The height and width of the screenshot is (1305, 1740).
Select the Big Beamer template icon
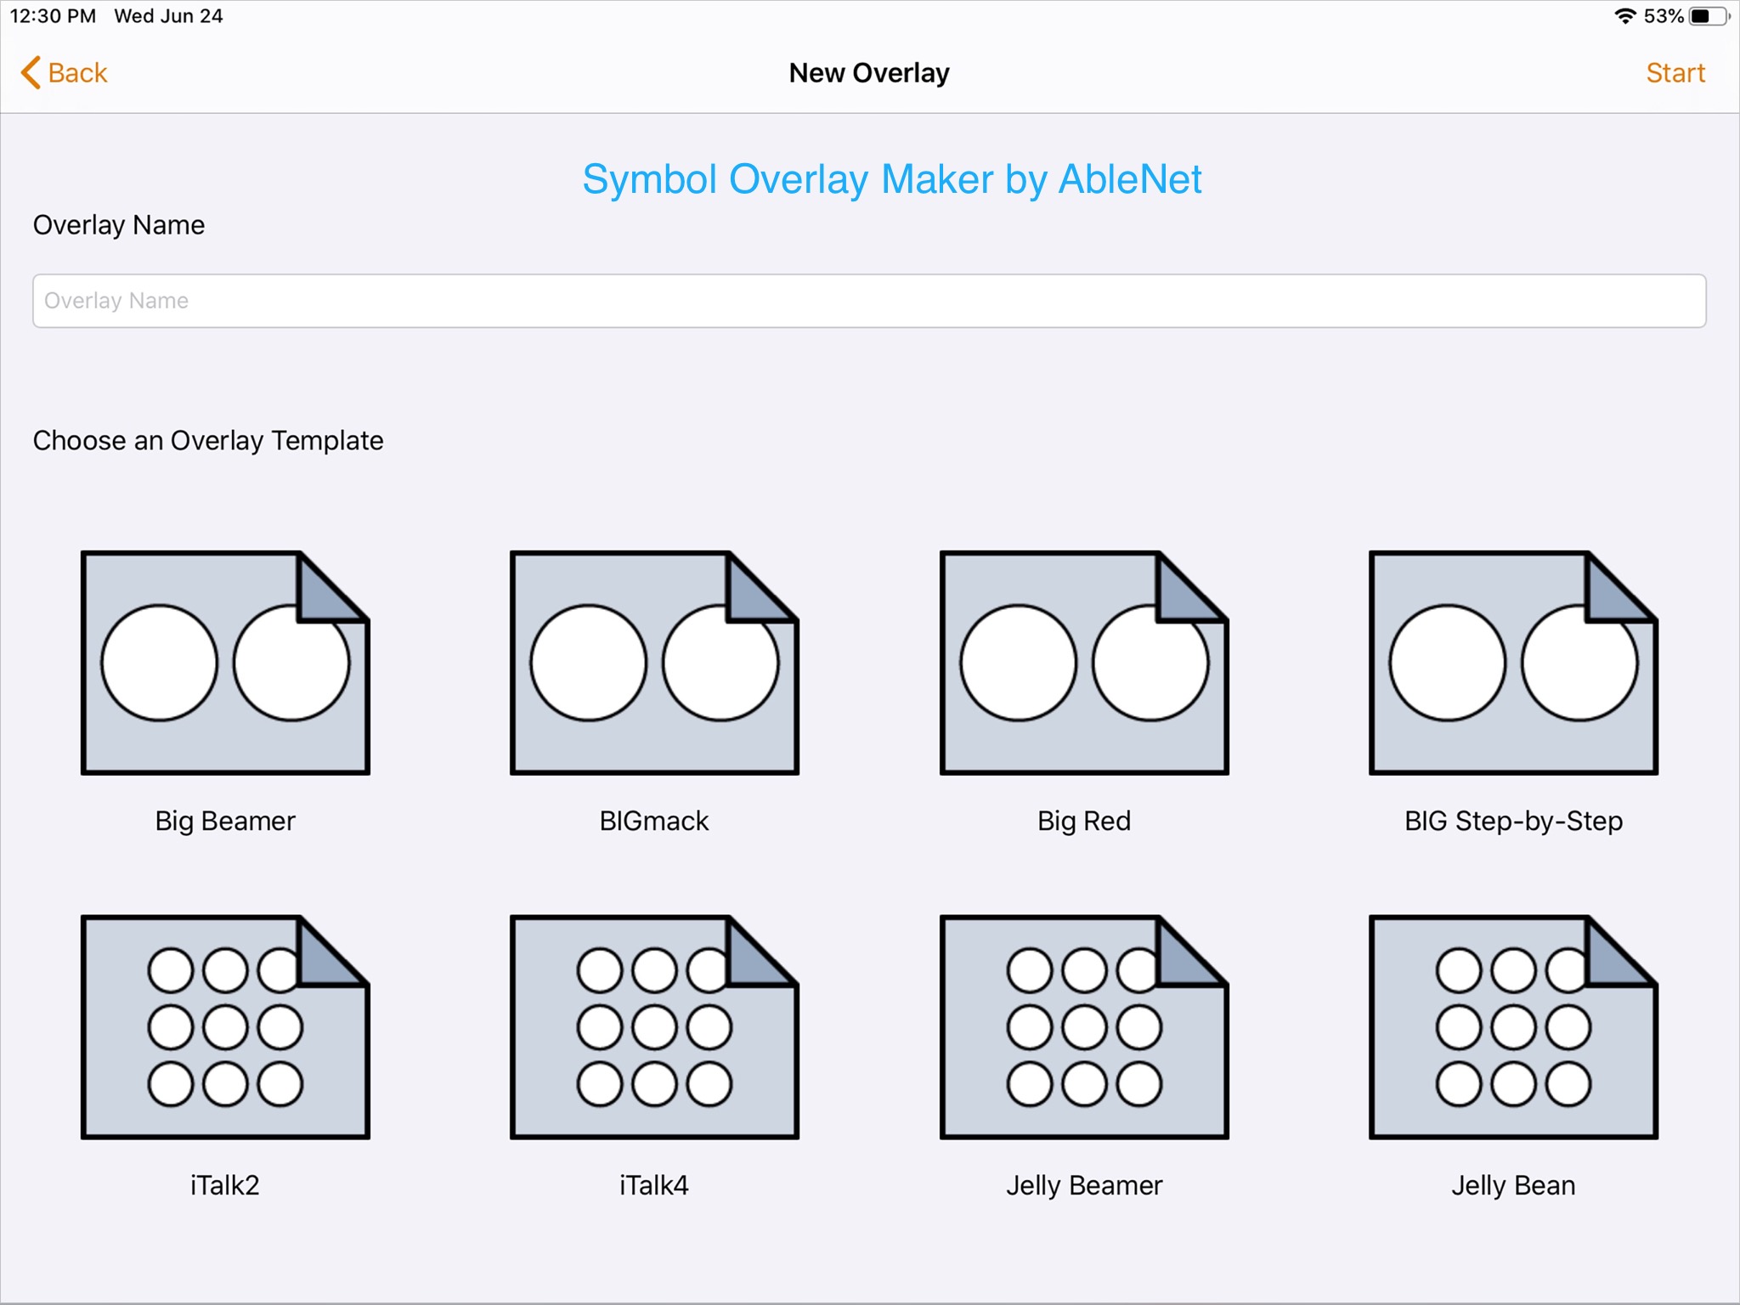(x=225, y=663)
